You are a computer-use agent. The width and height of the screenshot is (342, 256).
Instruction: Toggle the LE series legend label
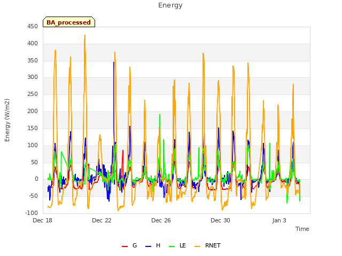(183, 245)
